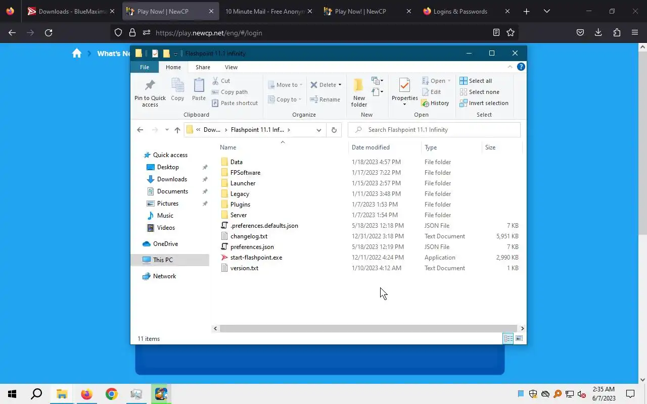
Task: Click the Rename ribbon button
Action: tap(325, 99)
